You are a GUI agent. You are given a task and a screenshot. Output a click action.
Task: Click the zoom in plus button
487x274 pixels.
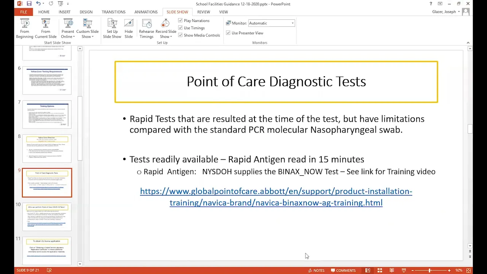point(449,271)
